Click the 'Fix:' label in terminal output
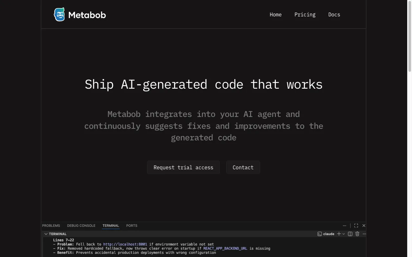The width and height of the screenshot is (412, 257). point(61,248)
